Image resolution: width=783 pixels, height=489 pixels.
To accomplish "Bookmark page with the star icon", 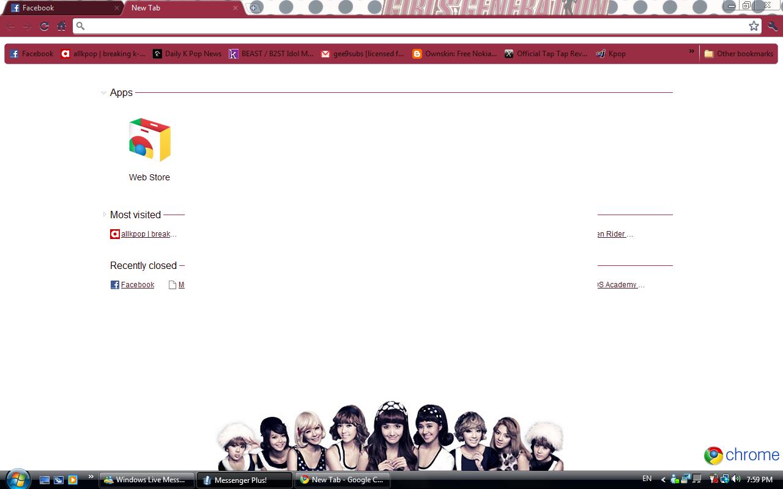I will [754, 26].
